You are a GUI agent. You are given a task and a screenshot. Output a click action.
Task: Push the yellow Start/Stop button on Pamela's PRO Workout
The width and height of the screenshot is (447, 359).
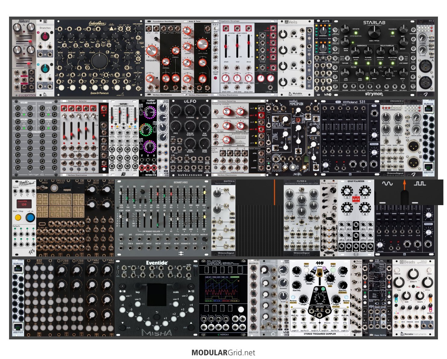pos(18,218)
